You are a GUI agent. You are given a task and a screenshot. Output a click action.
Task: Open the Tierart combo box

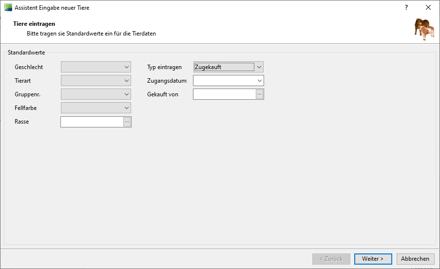(127, 81)
